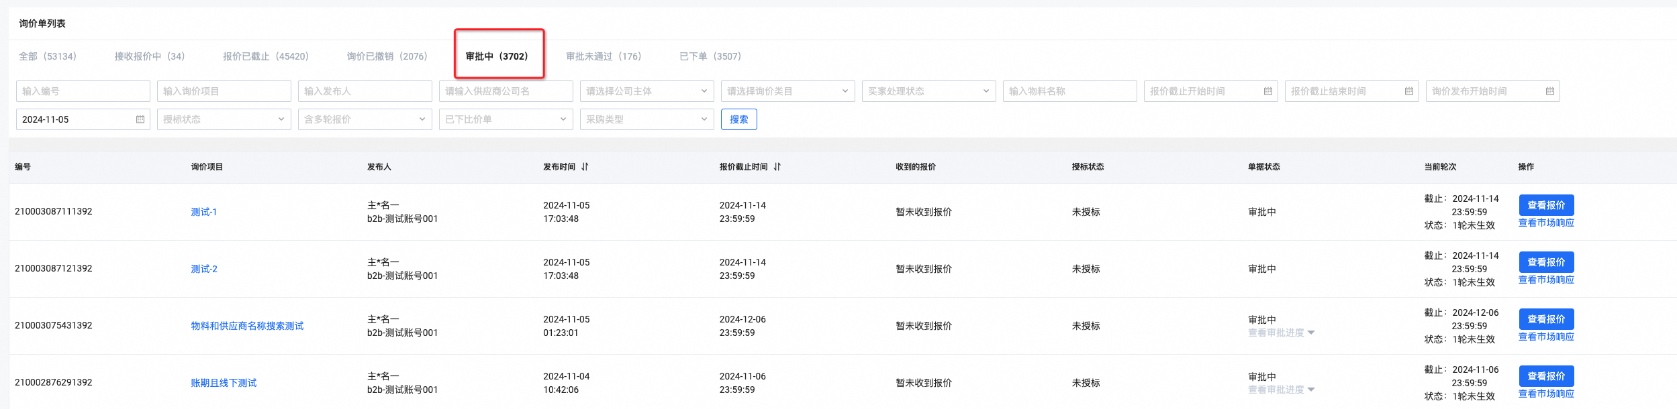
Task: Open calendar icon in 询价发布开始时间 field
Action: pos(1549,91)
